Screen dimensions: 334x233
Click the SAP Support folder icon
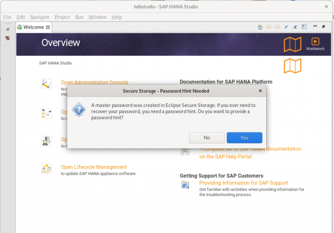(x=185, y=185)
